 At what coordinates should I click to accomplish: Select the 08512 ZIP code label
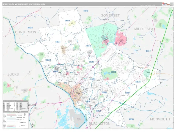point(148,51)
